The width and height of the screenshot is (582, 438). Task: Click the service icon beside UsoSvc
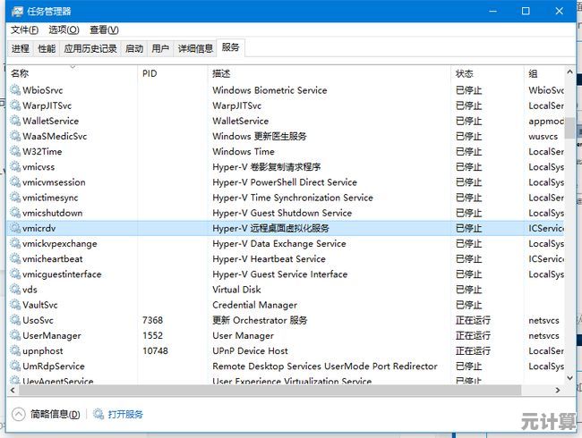14,320
